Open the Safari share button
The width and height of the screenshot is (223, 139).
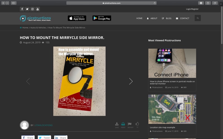pos(208,3)
